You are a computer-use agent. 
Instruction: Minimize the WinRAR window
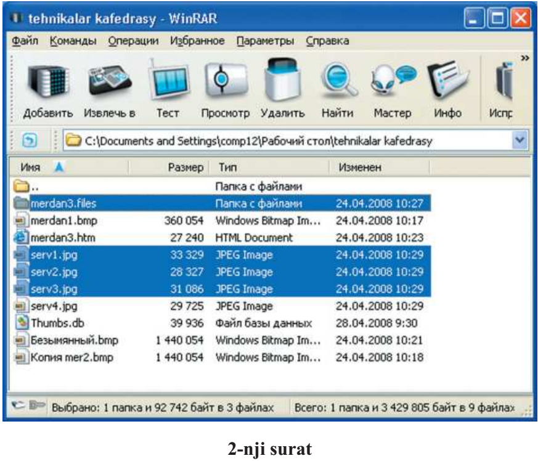[474, 18]
